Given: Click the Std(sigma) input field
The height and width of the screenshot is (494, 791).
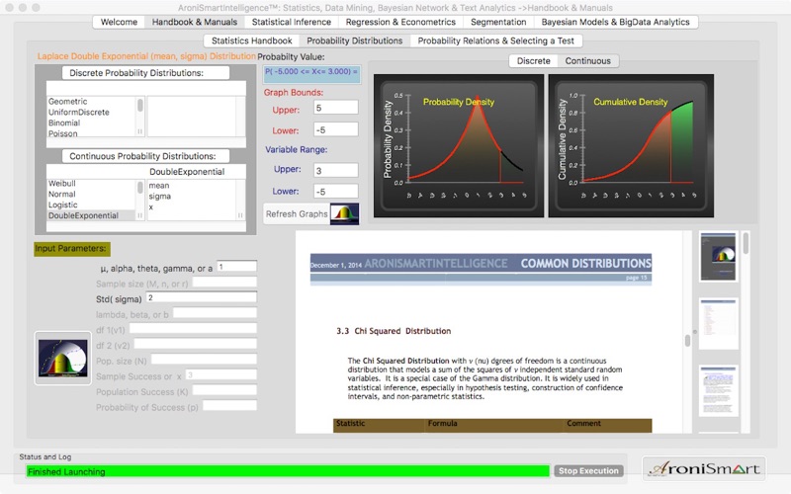Looking at the screenshot, I should [202, 297].
